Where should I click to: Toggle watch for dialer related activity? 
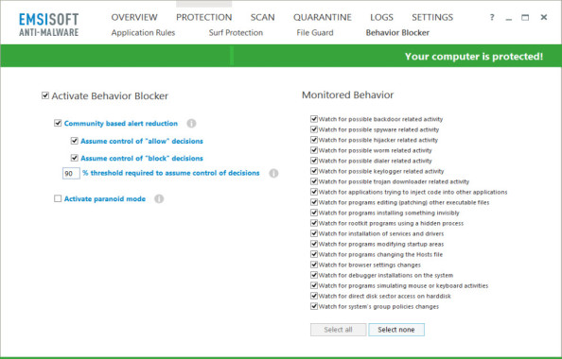[314, 161]
